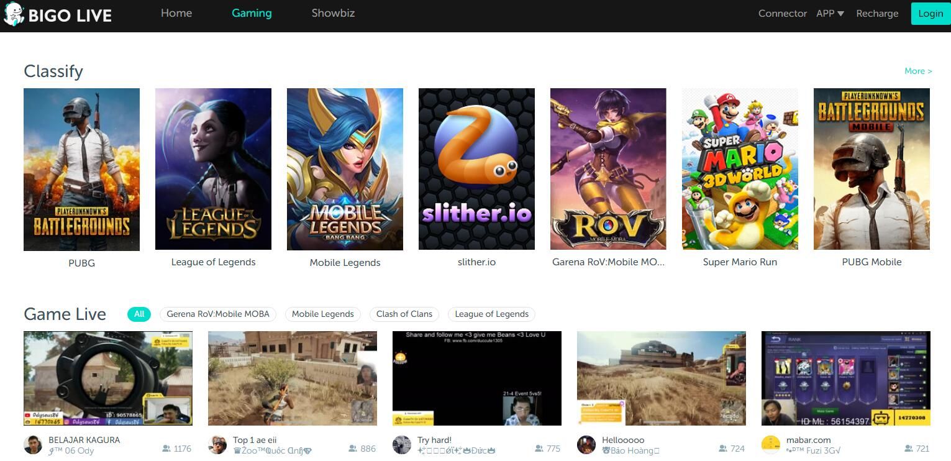The height and width of the screenshot is (461, 951).
Task: Open Top 1 ae eii streamer avatar
Action: tap(217, 445)
